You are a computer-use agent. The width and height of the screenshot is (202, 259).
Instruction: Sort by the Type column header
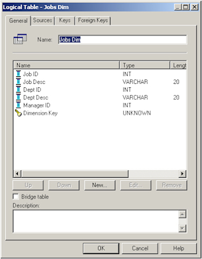click(x=145, y=65)
